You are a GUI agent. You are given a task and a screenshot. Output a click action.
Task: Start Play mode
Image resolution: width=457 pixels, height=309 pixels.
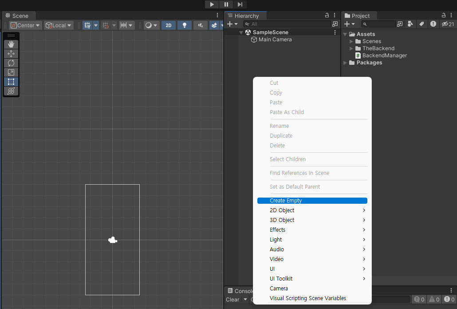tap(212, 4)
